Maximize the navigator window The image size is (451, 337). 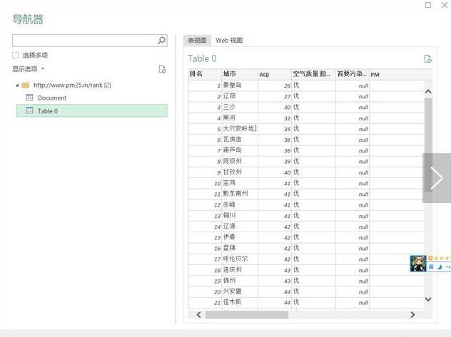(x=428, y=5)
